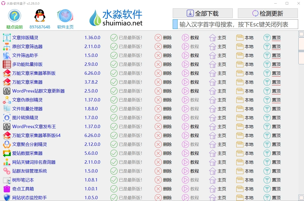This screenshot has width=304, height=201.
Task: Click the 疑点说明 text label
Action: [x=14, y=27]
